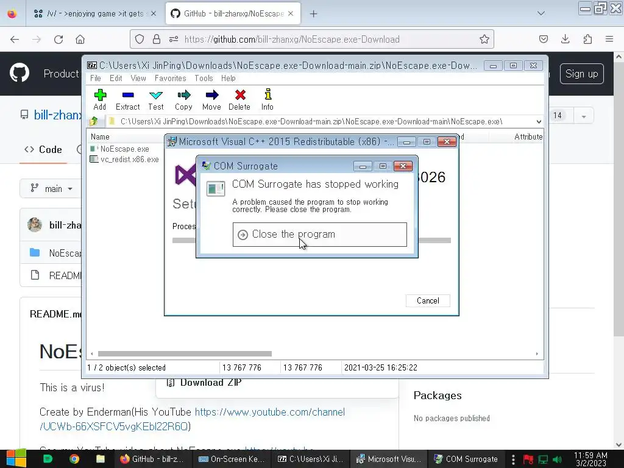The height and width of the screenshot is (468, 624).
Task: Expand the 7-Zip address path dropdown
Action: (x=539, y=121)
